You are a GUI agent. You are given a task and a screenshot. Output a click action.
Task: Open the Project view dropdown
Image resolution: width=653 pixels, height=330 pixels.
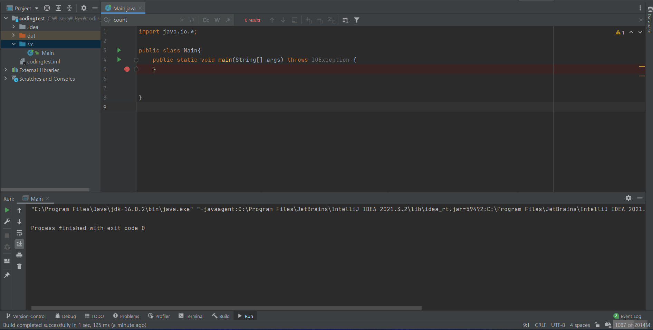pyautogui.click(x=37, y=8)
